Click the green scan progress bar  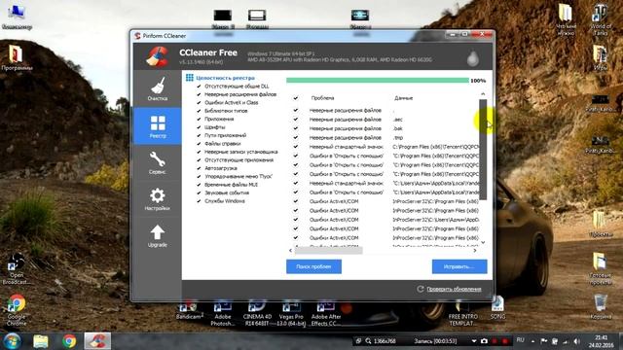(378, 81)
